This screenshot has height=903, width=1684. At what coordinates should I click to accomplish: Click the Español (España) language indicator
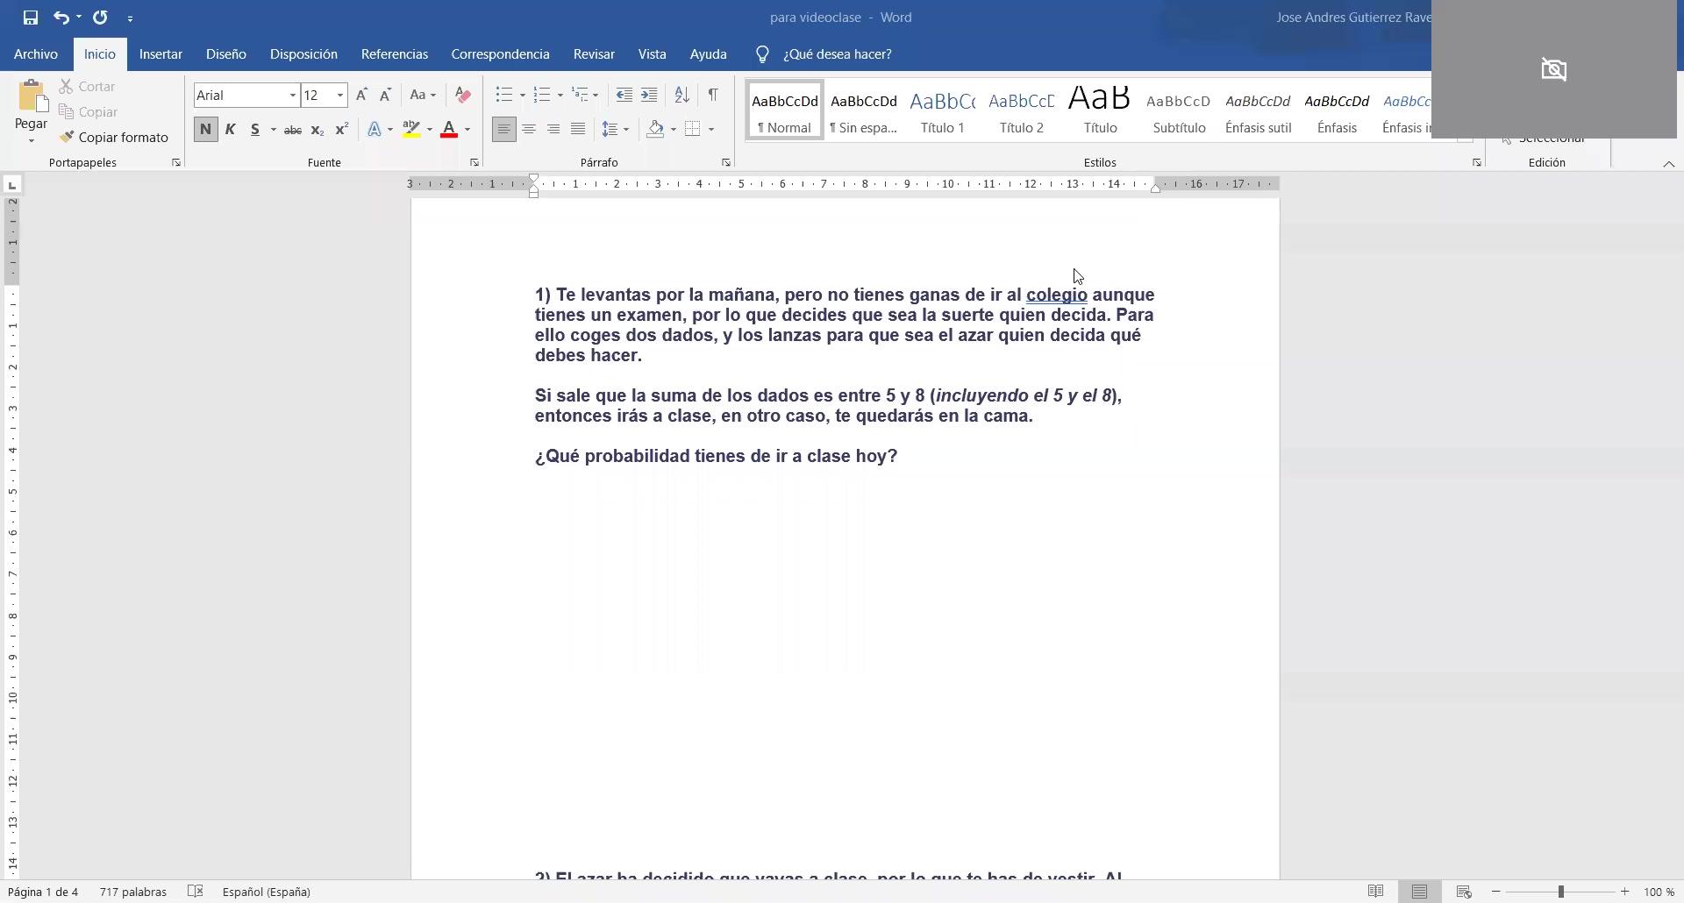(x=267, y=892)
